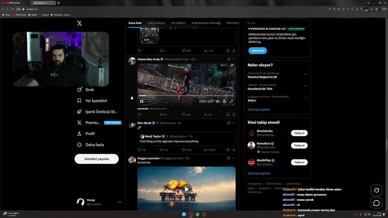Click the Ara search field
The image size is (388, 218).
click(x=278, y=23)
